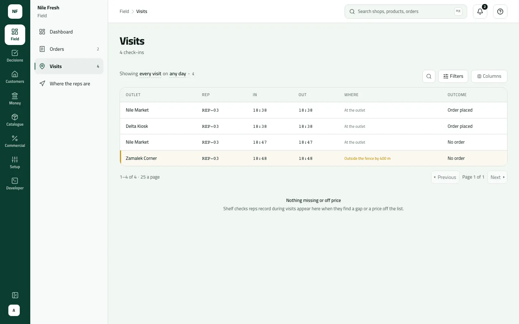
Task: Sort by the OUTCOME column header
Action: [x=457, y=95]
